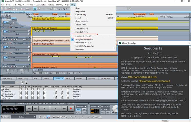The height and width of the screenshot is (122, 191).
Task: Click the wrench icon in top toolbar
Action: (x=130, y=9)
